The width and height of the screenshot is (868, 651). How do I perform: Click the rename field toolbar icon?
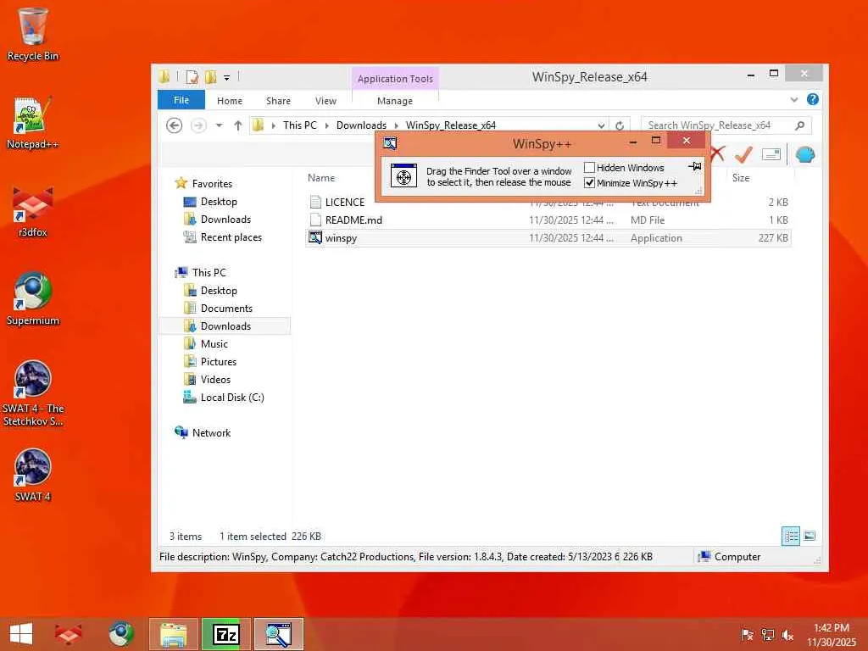771,154
